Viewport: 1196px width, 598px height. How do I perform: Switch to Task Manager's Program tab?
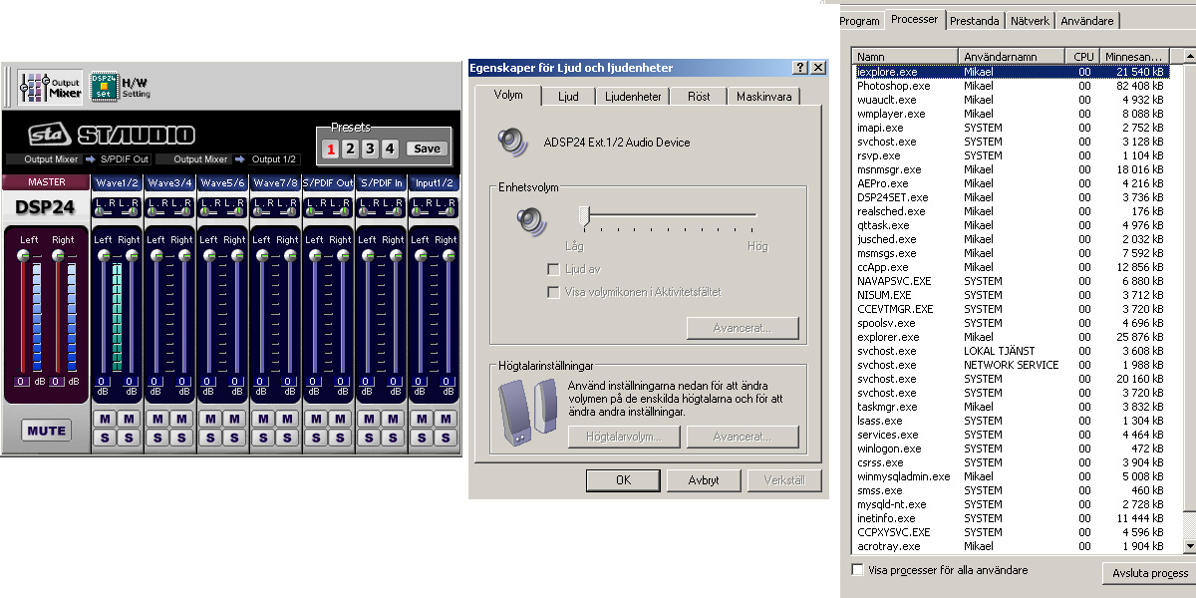[x=860, y=21]
